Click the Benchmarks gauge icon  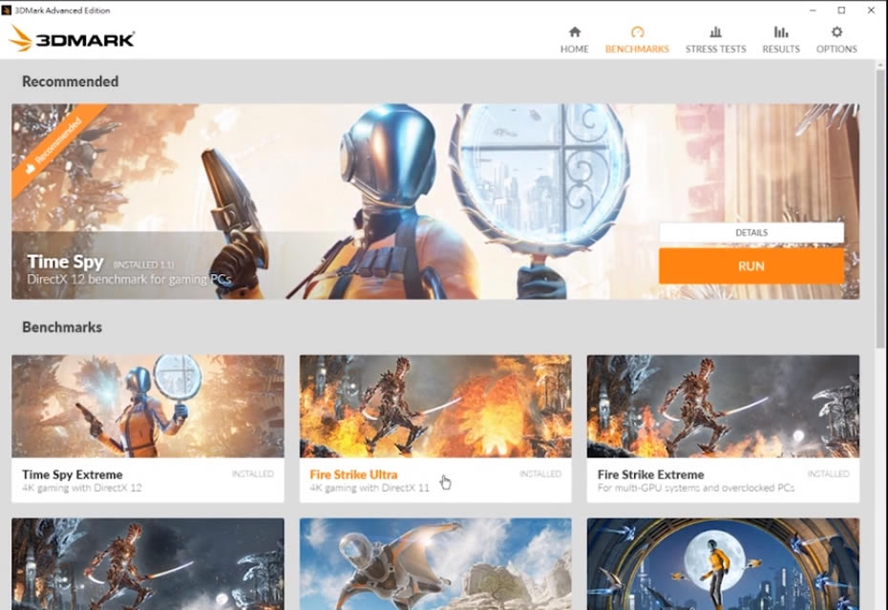coord(638,32)
